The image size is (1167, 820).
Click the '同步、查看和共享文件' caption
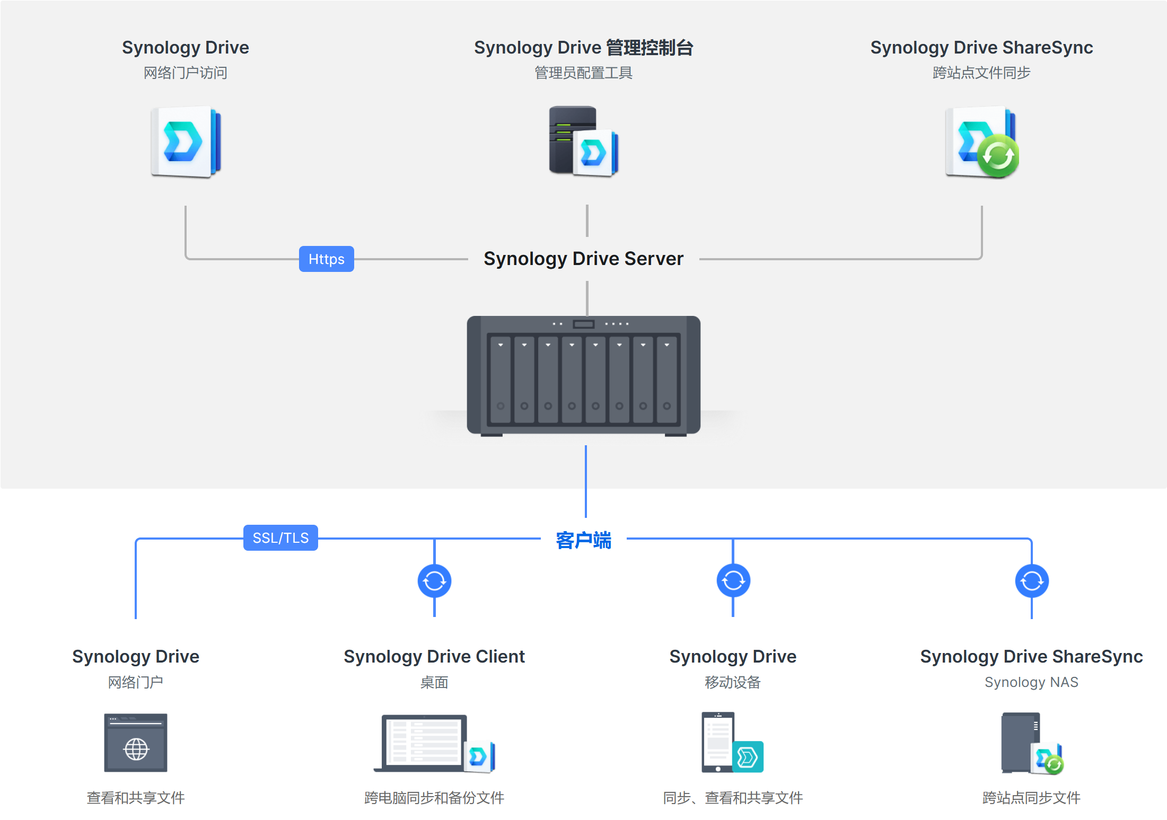tap(733, 798)
